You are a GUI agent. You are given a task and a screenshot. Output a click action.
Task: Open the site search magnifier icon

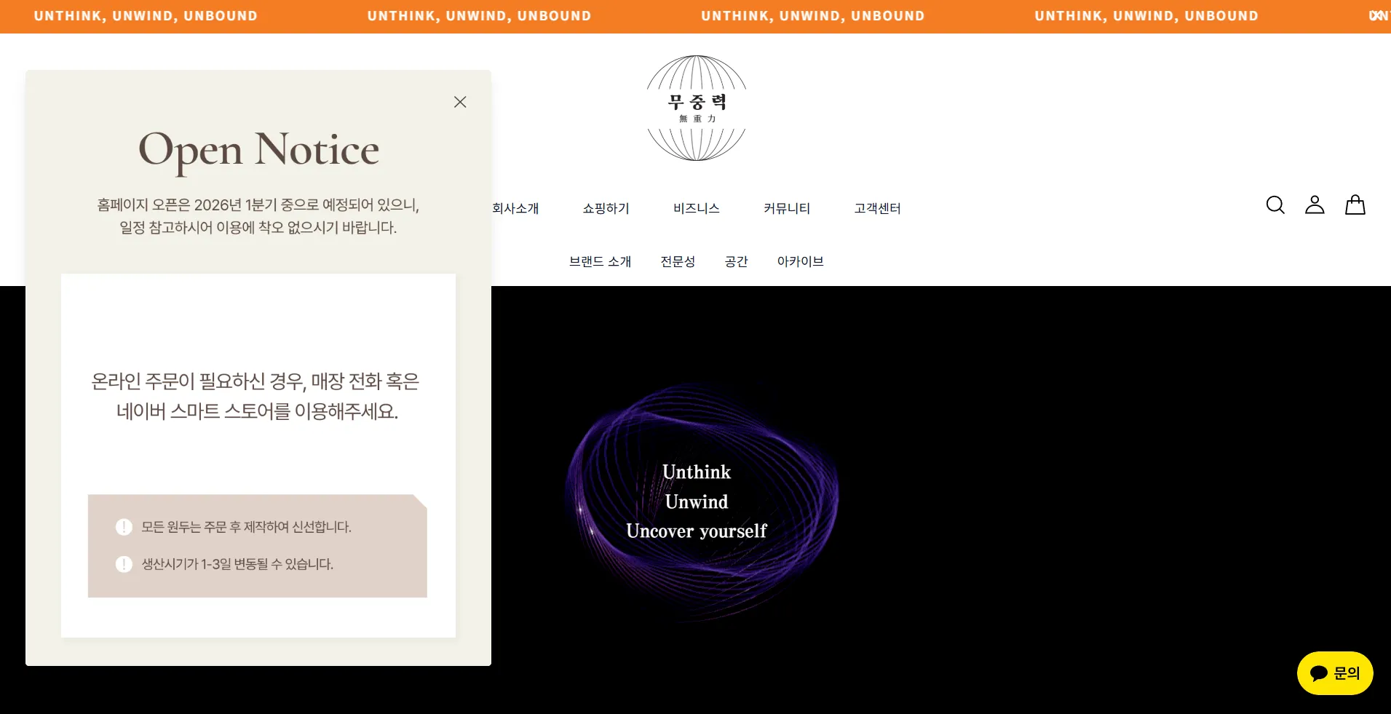(x=1275, y=205)
